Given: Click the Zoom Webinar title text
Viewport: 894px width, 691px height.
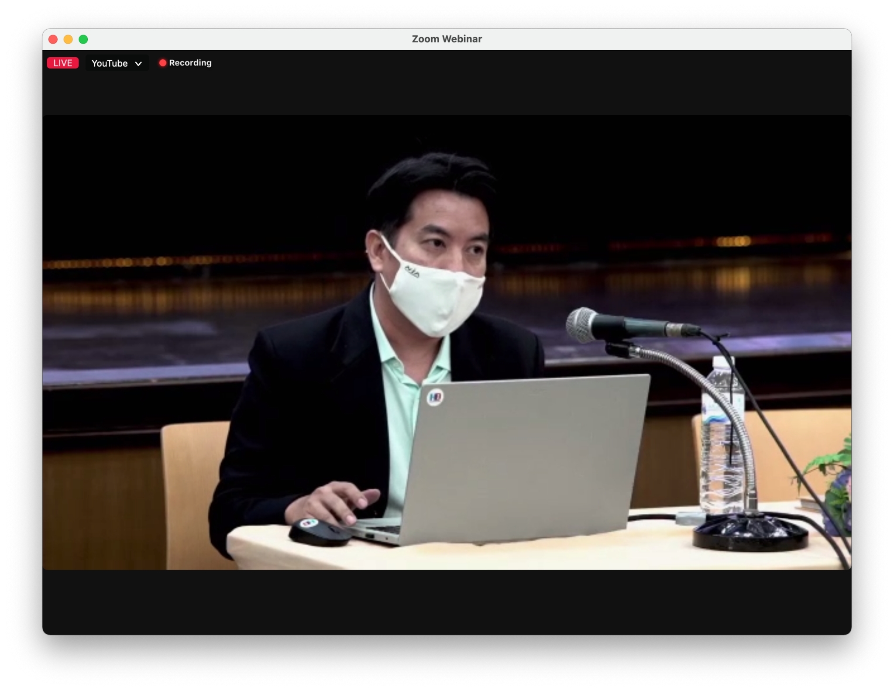Looking at the screenshot, I should (447, 39).
